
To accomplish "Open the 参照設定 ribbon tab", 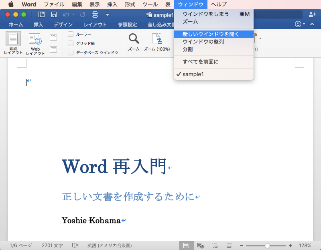I will [x=127, y=24].
